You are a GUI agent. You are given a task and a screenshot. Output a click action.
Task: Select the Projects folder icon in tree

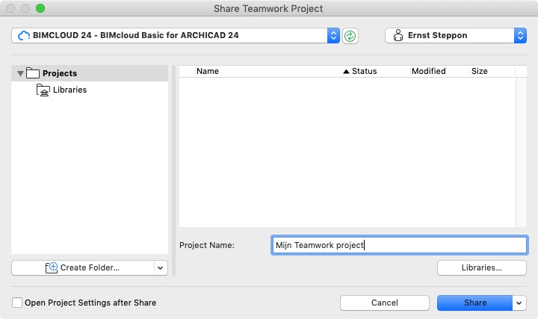tap(33, 72)
